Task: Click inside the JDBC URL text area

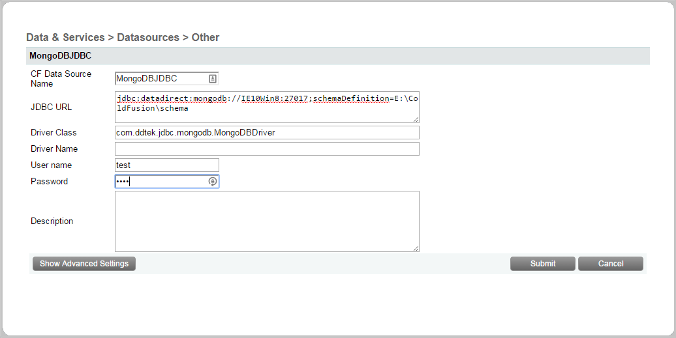Action: pyautogui.click(x=267, y=107)
